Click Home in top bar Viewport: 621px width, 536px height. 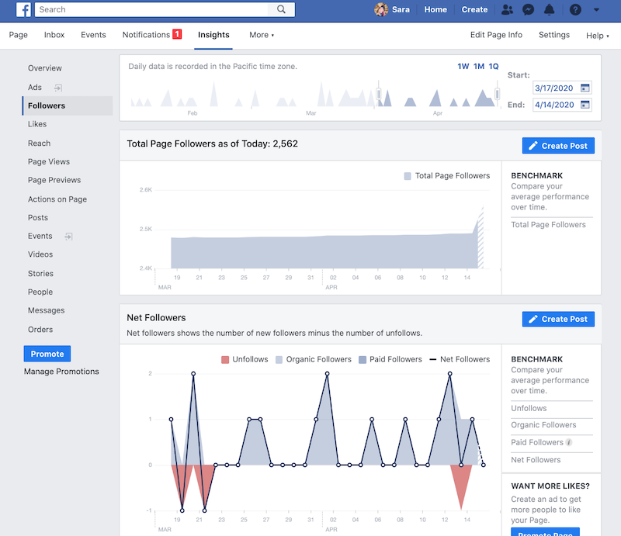pyautogui.click(x=435, y=9)
